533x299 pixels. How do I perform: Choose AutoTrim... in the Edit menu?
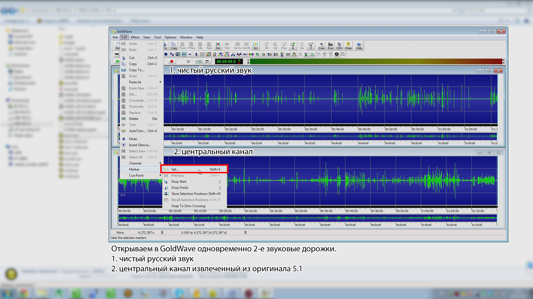(x=142, y=131)
